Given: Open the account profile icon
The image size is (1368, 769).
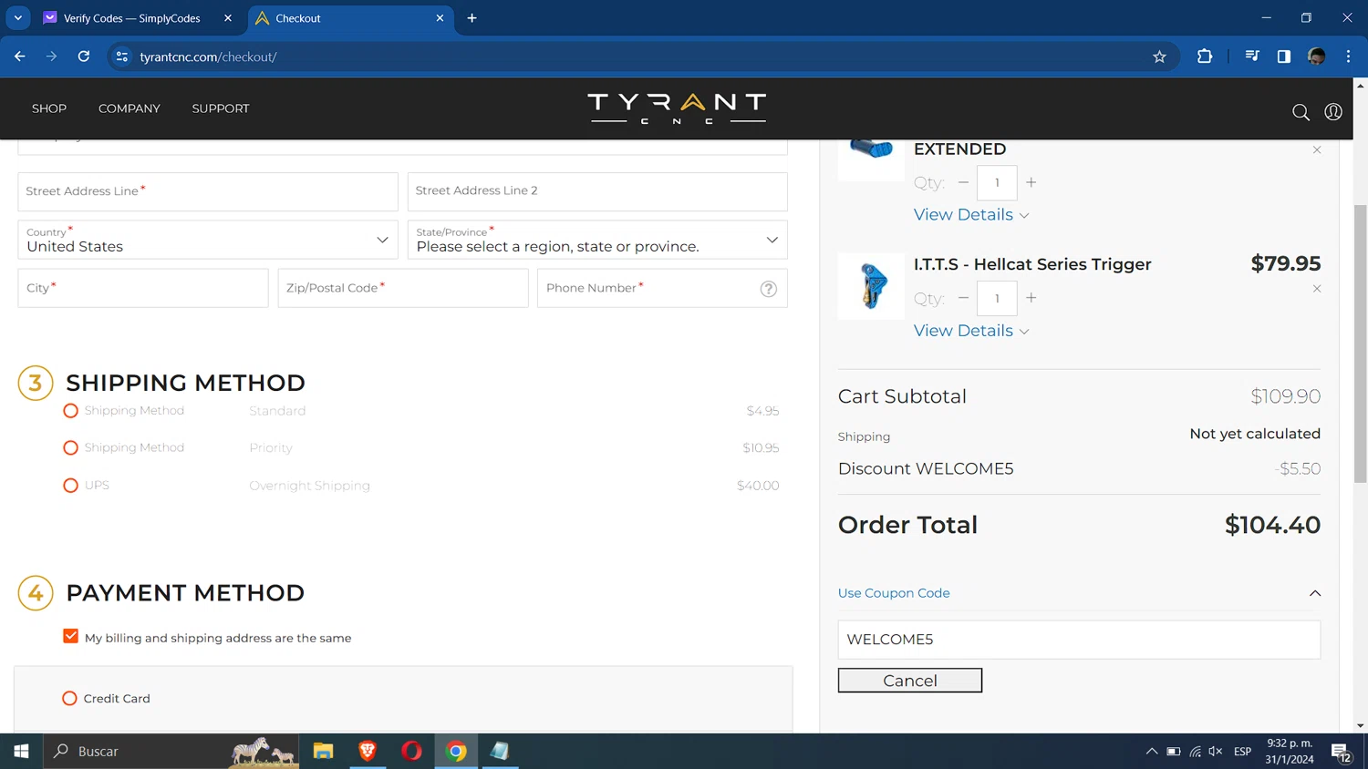Looking at the screenshot, I should pos(1333,111).
